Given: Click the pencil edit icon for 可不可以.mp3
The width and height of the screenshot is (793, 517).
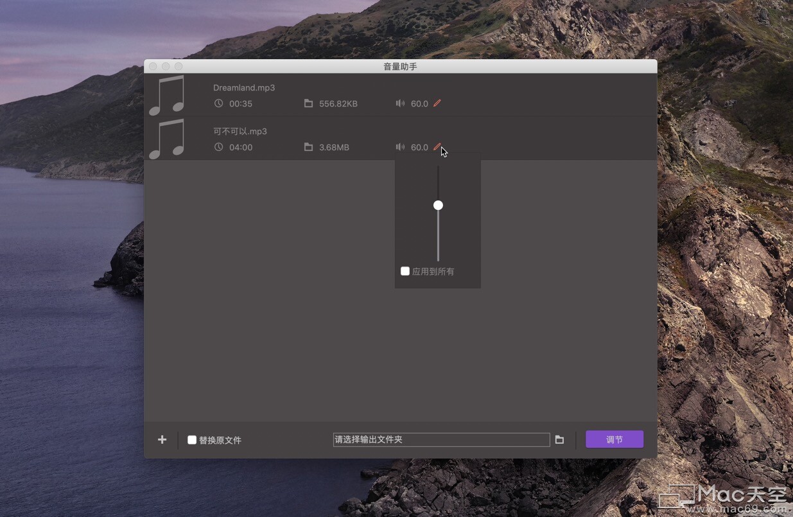Looking at the screenshot, I should click(437, 147).
